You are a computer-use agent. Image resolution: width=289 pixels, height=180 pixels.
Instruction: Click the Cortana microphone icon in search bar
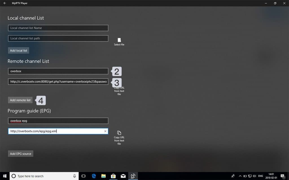(75, 176)
